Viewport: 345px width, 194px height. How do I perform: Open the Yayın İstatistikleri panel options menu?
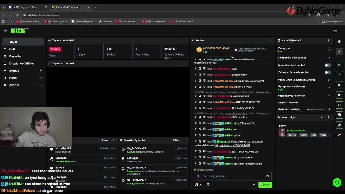pos(185,40)
